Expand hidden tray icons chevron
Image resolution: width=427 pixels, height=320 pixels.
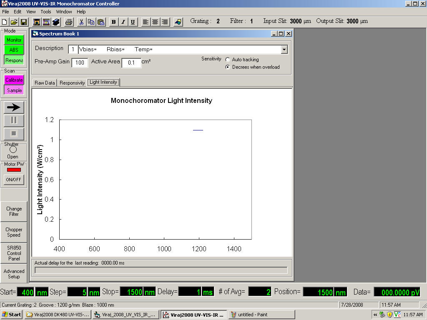[x=375, y=315]
